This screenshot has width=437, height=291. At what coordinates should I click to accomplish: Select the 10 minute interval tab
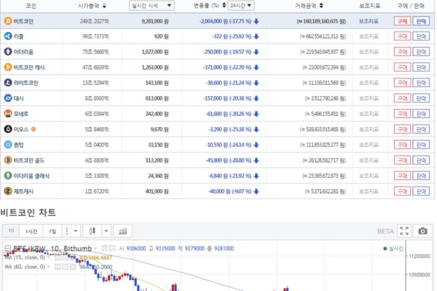click(11, 230)
